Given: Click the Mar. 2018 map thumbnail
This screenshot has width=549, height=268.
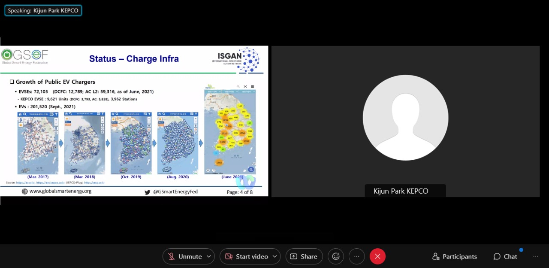Looking at the screenshot, I should point(84,143).
